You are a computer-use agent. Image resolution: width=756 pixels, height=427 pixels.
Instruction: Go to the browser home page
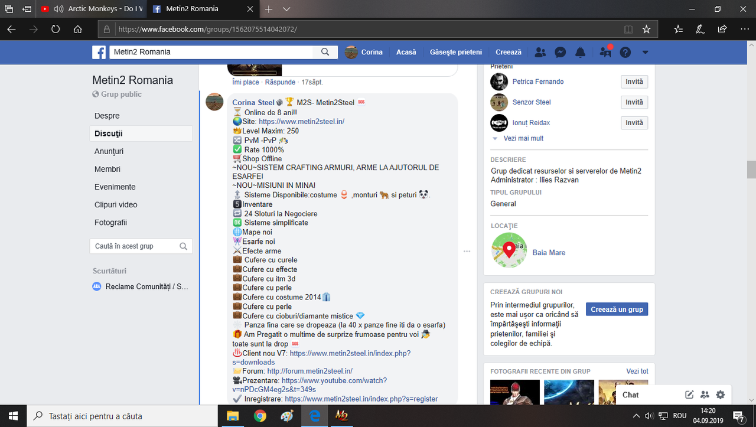[77, 29]
